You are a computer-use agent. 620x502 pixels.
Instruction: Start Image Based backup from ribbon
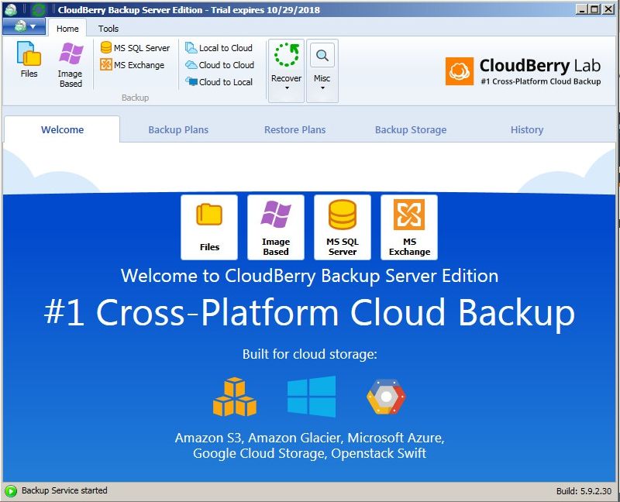pos(71,64)
